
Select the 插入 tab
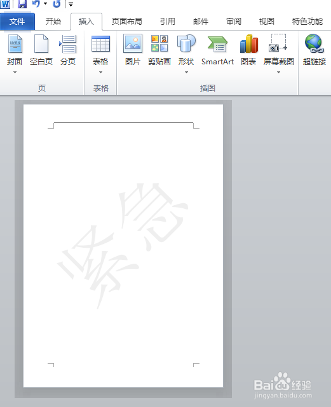click(86, 22)
